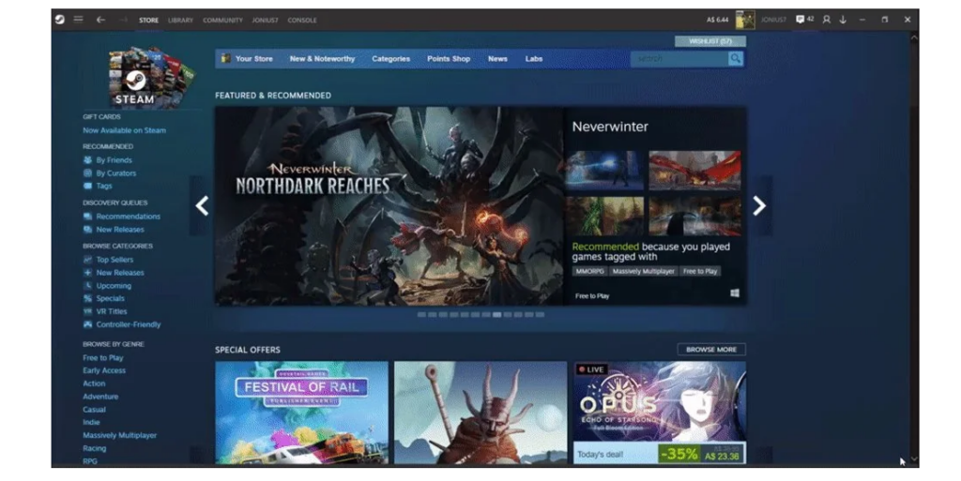Click the MMORPG tag

589,271
